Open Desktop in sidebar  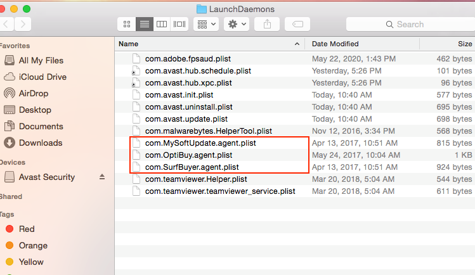point(35,110)
